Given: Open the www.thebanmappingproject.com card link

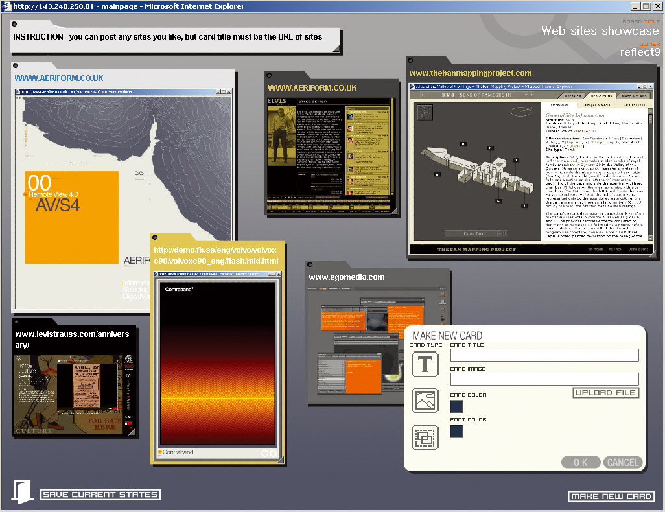Looking at the screenshot, I should click(x=470, y=73).
